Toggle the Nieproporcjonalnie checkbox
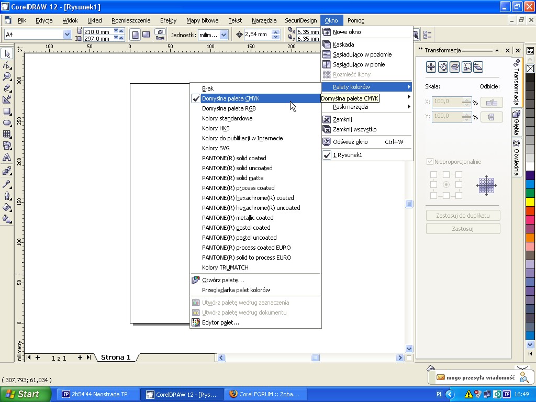The width and height of the screenshot is (536, 402). click(430, 162)
